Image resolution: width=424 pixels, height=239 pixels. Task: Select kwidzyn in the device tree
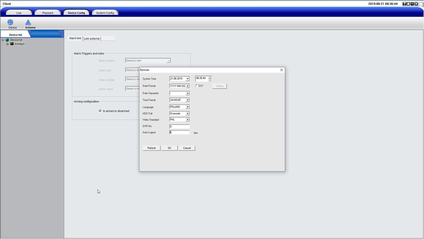tap(20, 44)
